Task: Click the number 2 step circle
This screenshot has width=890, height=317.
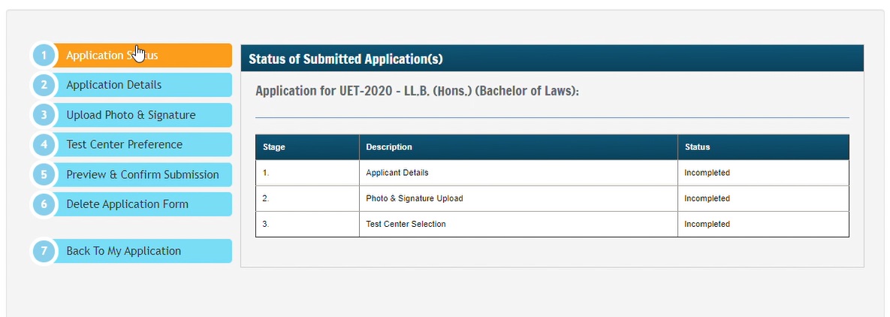Action: pyautogui.click(x=44, y=85)
